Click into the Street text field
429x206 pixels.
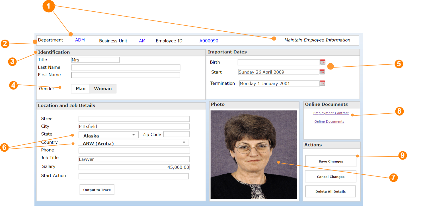(x=134, y=119)
